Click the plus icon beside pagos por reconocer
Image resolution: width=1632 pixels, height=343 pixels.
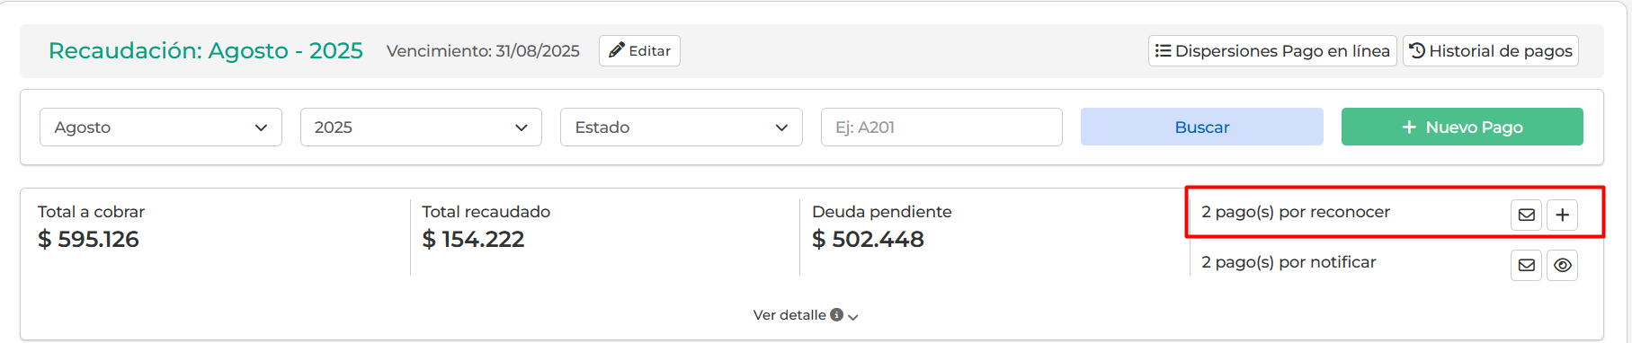pyautogui.click(x=1563, y=215)
